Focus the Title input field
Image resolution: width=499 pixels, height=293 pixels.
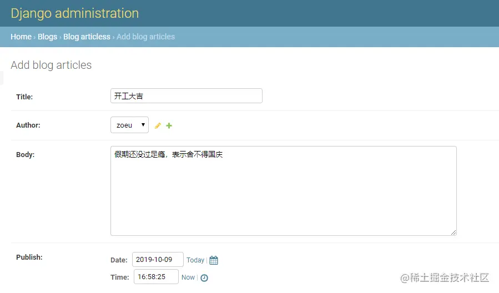coord(187,96)
